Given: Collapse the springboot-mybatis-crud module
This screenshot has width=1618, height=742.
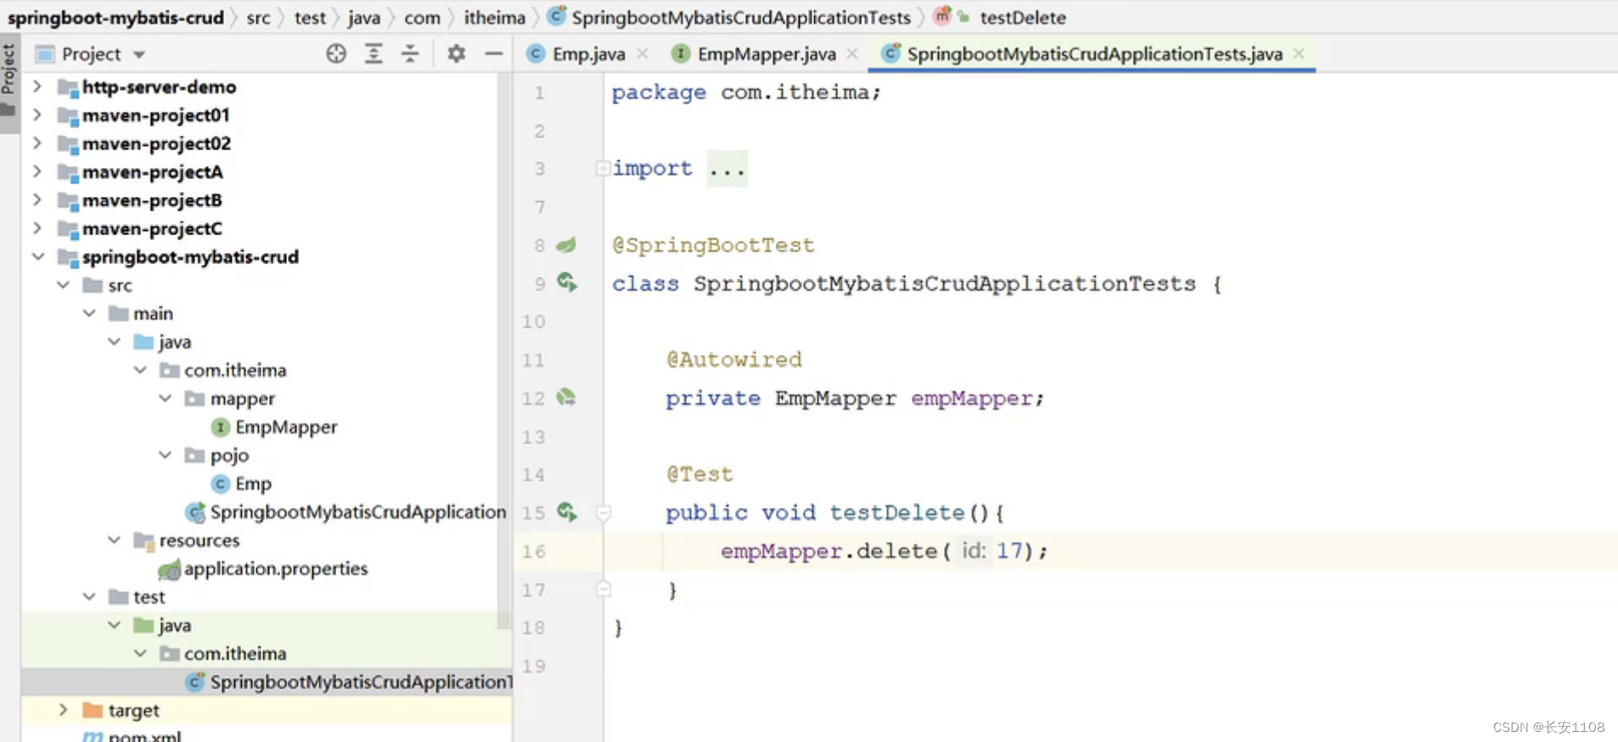Looking at the screenshot, I should 37,256.
